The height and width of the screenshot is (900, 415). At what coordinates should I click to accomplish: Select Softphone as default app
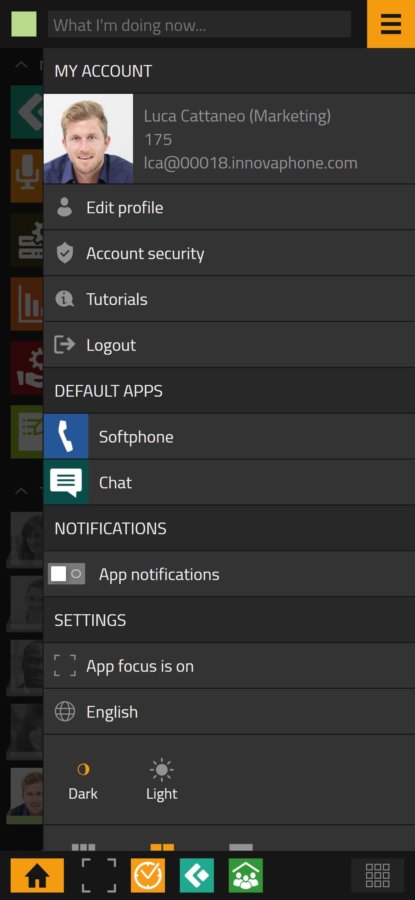229,436
